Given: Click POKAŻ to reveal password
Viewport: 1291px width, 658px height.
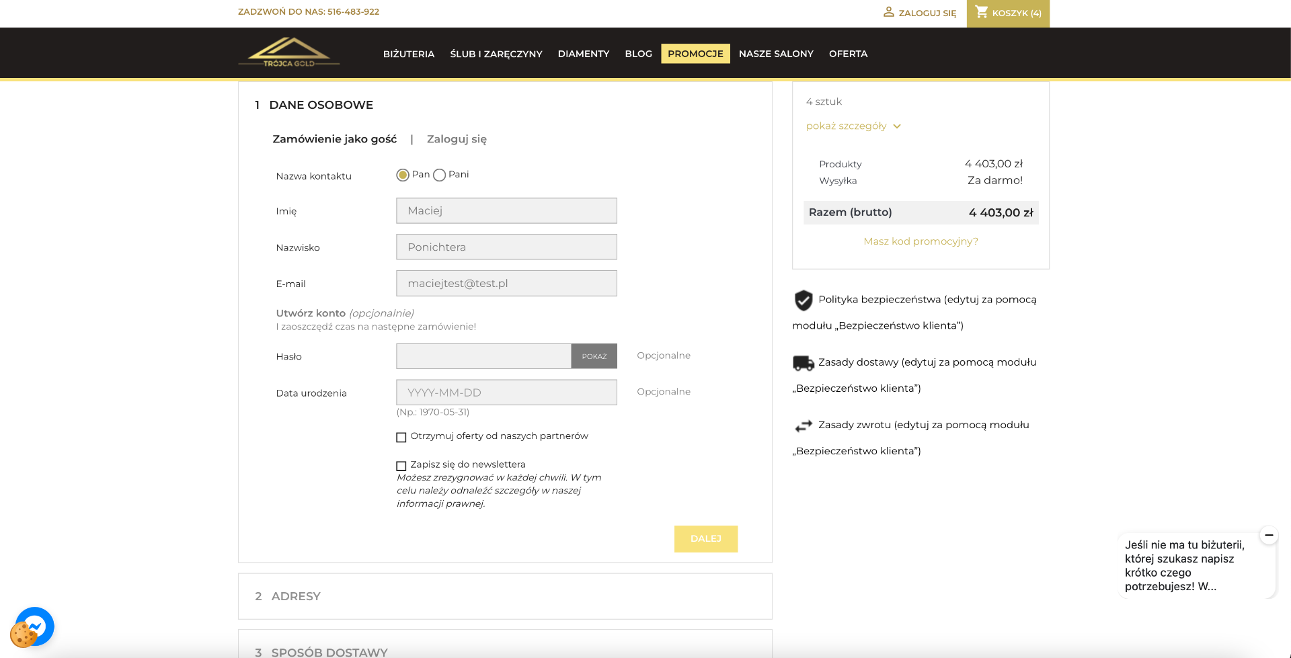Looking at the screenshot, I should point(594,356).
